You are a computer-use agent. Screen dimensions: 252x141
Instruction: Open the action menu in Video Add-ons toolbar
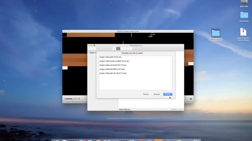130,49
